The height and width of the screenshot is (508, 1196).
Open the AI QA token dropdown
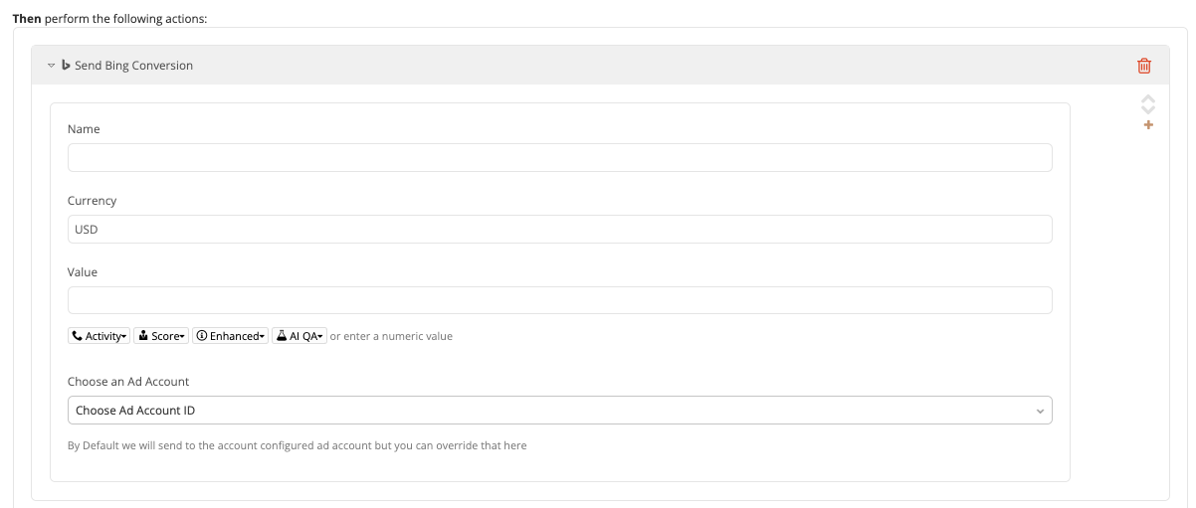299,336
